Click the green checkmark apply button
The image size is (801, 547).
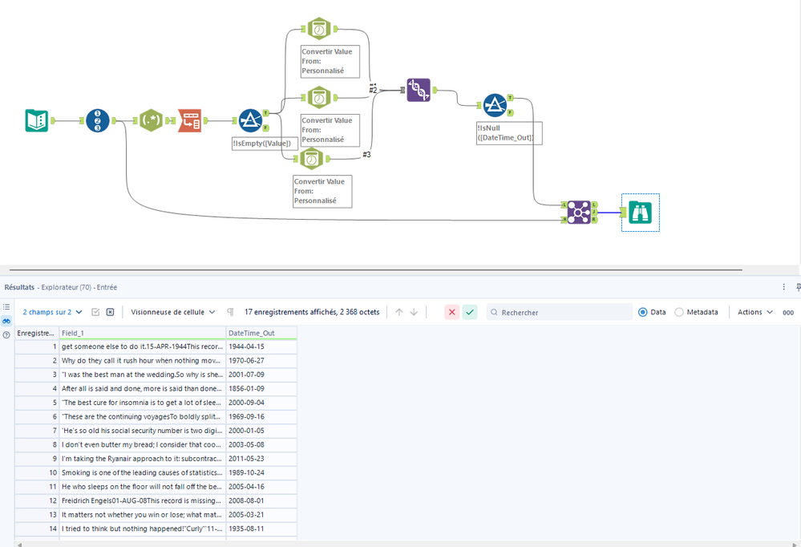[x=470, y=312]
